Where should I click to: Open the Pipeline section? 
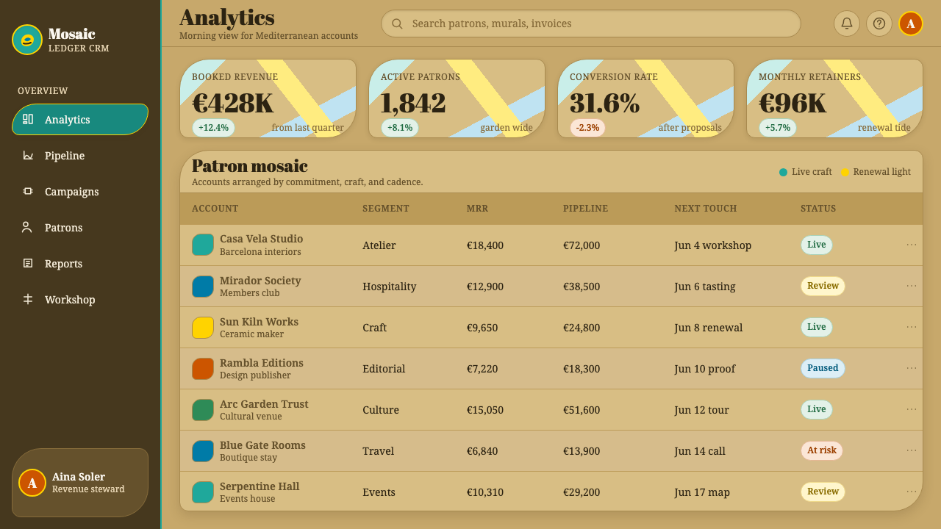click(x=80, y=155)
